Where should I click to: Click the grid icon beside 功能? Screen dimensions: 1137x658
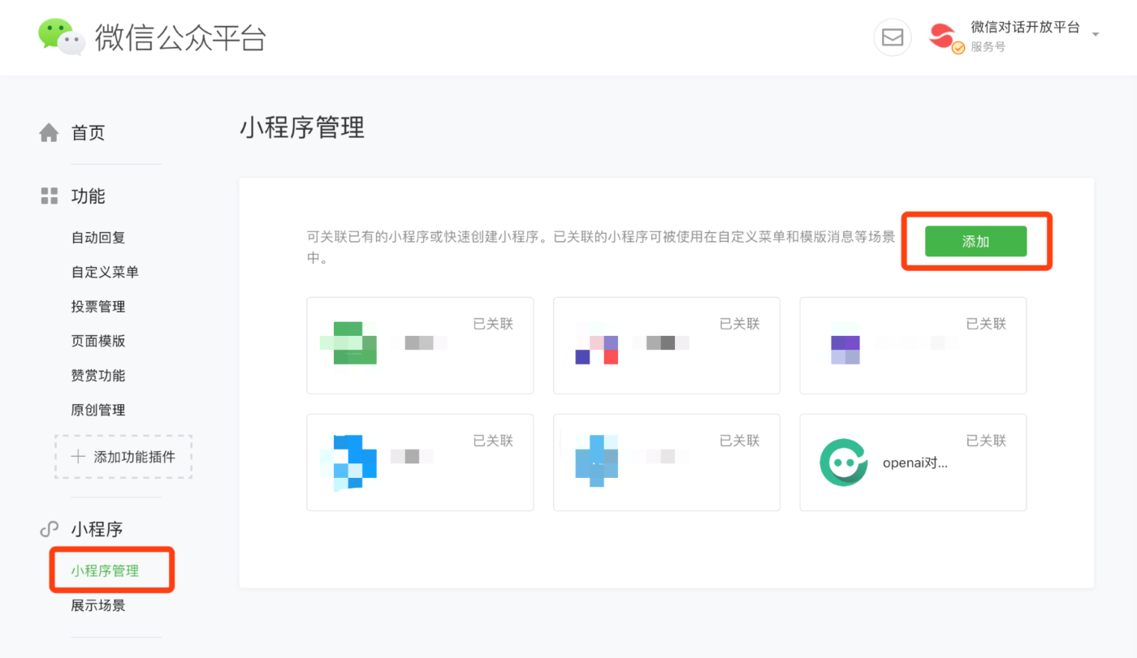pyautogui.click(x=50, y=196)
